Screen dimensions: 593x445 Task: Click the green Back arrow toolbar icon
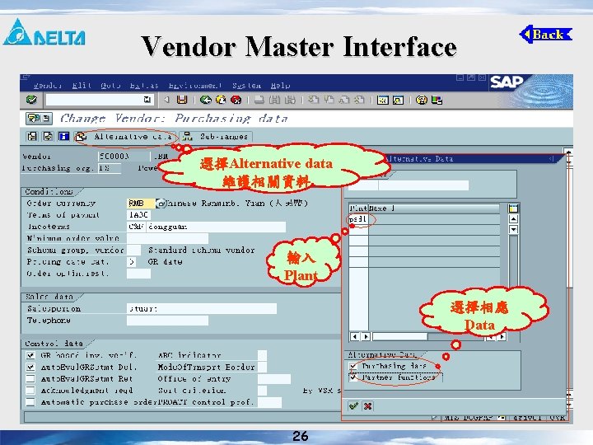[205, 100]
